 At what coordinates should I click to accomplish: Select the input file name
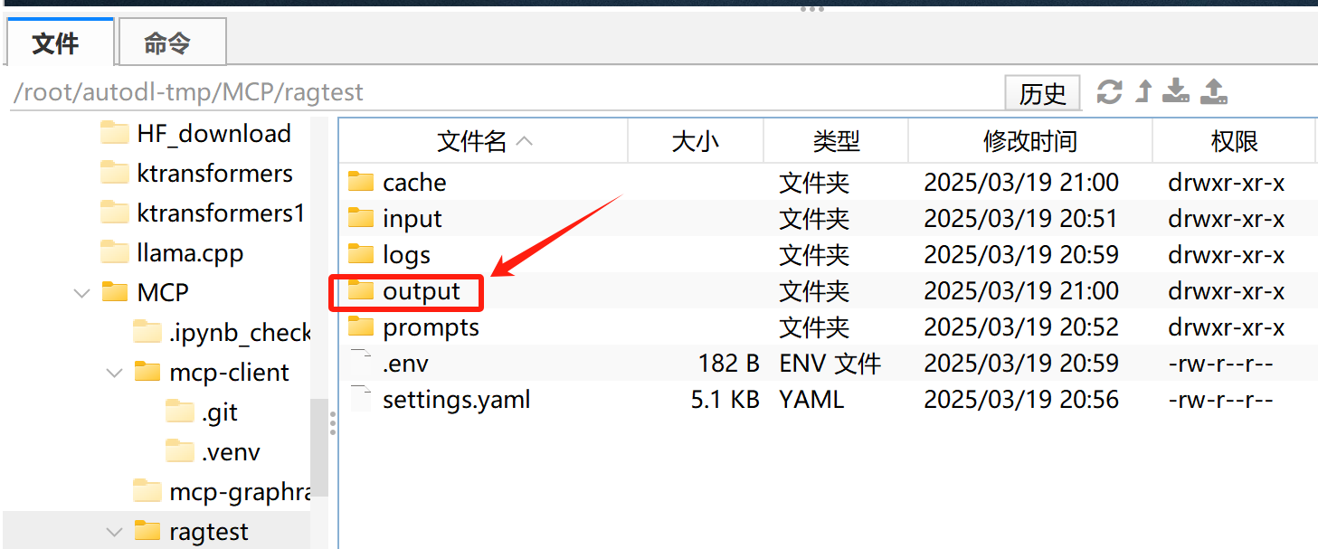412,219
